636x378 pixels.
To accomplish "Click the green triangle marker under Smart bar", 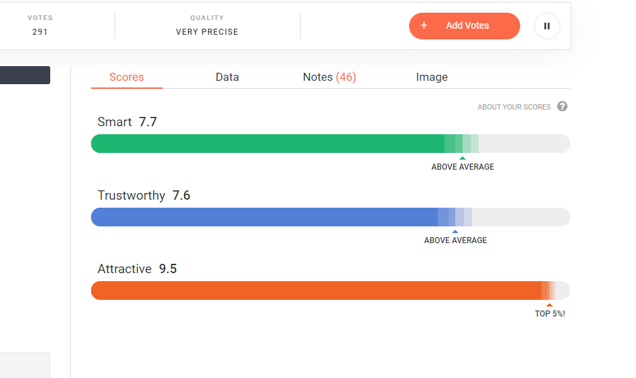I will [463, 158].
